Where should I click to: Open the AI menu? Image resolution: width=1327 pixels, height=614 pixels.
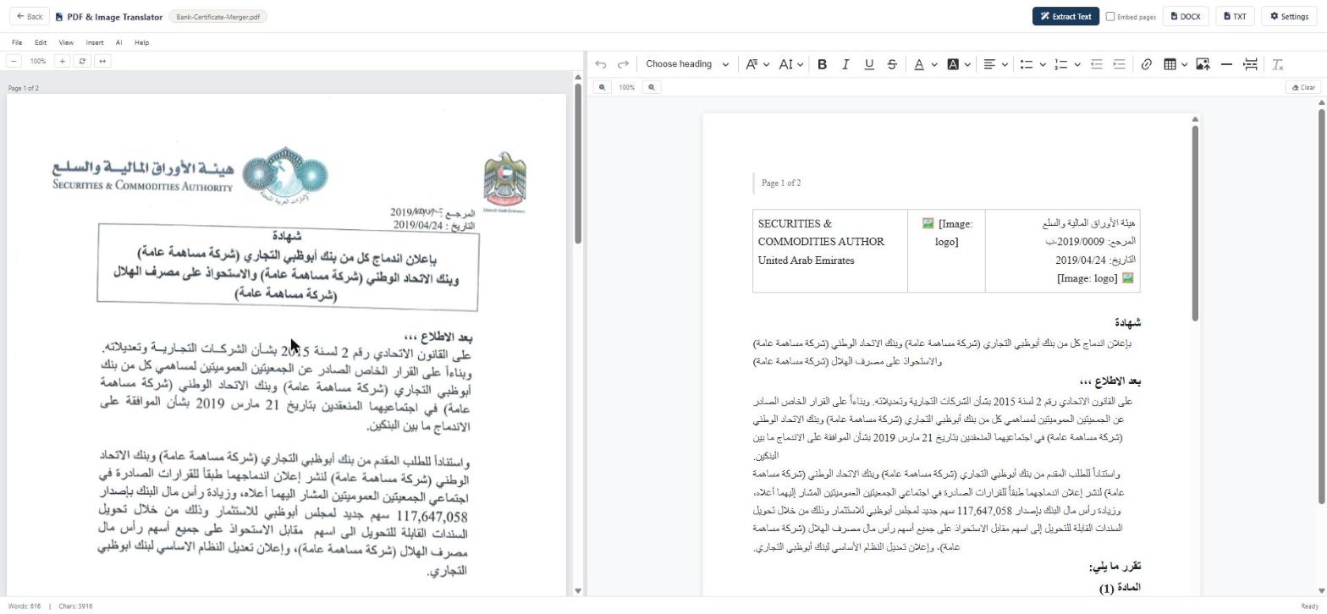(x=118, y=42)
